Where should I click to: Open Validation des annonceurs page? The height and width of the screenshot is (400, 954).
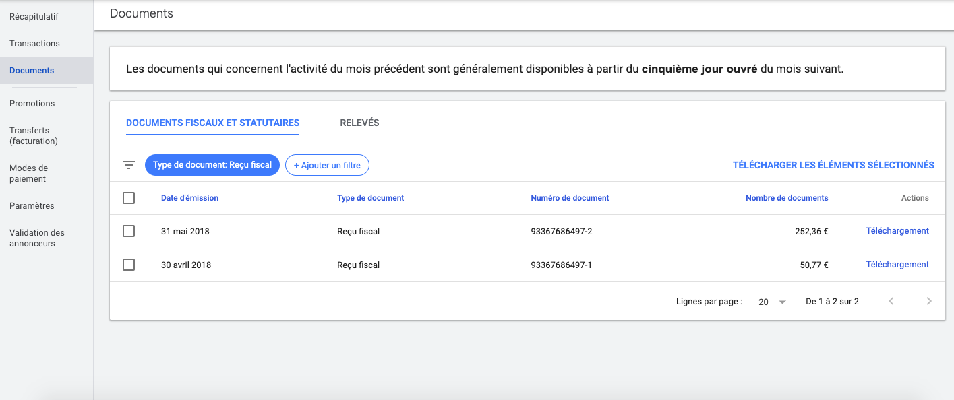[37, 238]
